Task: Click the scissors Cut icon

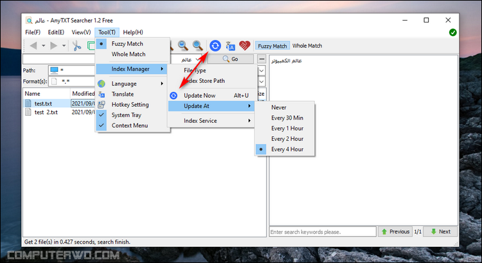Action: (x=76, y=46)
